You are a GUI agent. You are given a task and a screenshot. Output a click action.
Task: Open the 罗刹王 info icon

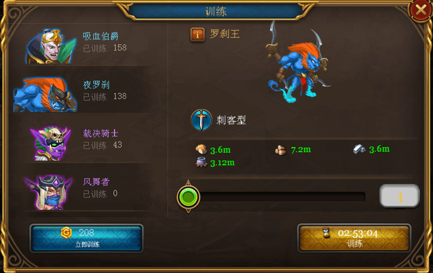(197, 34)
